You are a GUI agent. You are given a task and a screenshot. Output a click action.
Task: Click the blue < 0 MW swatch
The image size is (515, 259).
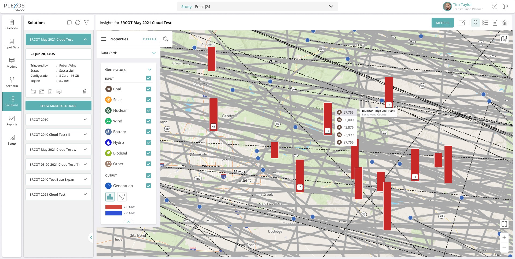coord(113,213)
